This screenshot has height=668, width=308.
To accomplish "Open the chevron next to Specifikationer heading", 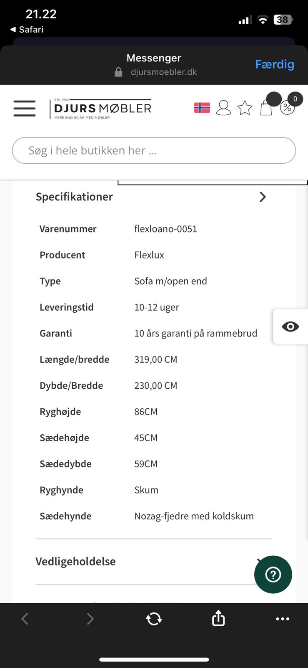I will tap(263, 197).
